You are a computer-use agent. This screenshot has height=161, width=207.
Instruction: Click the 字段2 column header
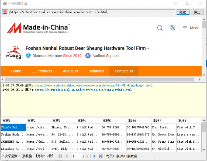38,121
